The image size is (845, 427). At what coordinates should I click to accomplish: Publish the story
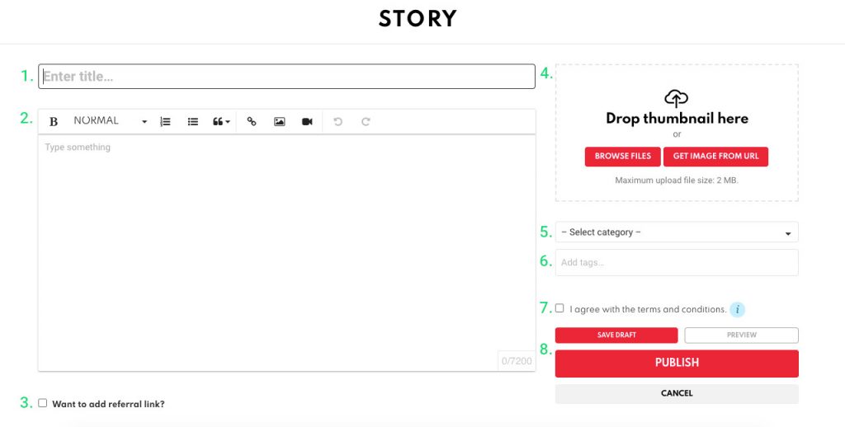pyautogui.click(x=677, y=364)
